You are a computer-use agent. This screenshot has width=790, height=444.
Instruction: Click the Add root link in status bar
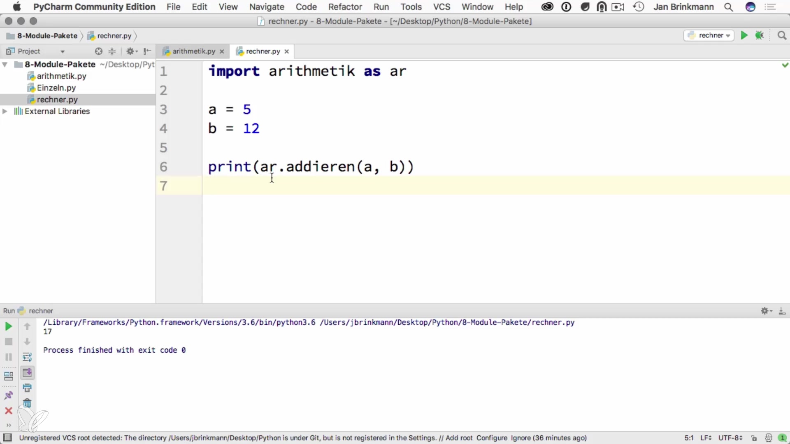click(x=459, y=438)
